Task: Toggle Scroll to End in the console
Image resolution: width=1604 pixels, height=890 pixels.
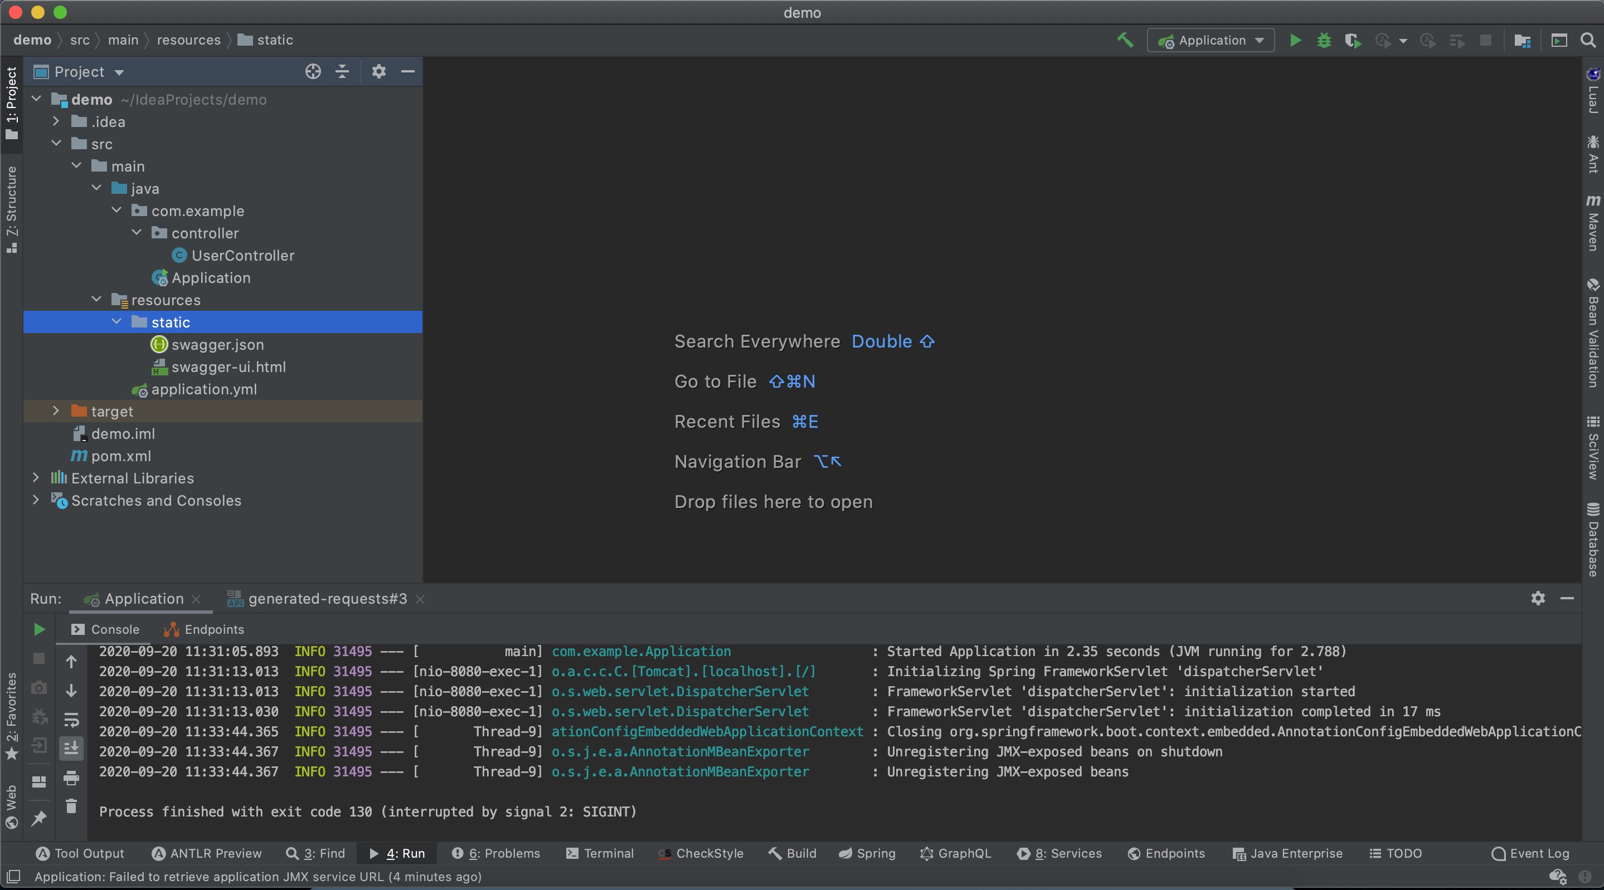Action: 71,747
